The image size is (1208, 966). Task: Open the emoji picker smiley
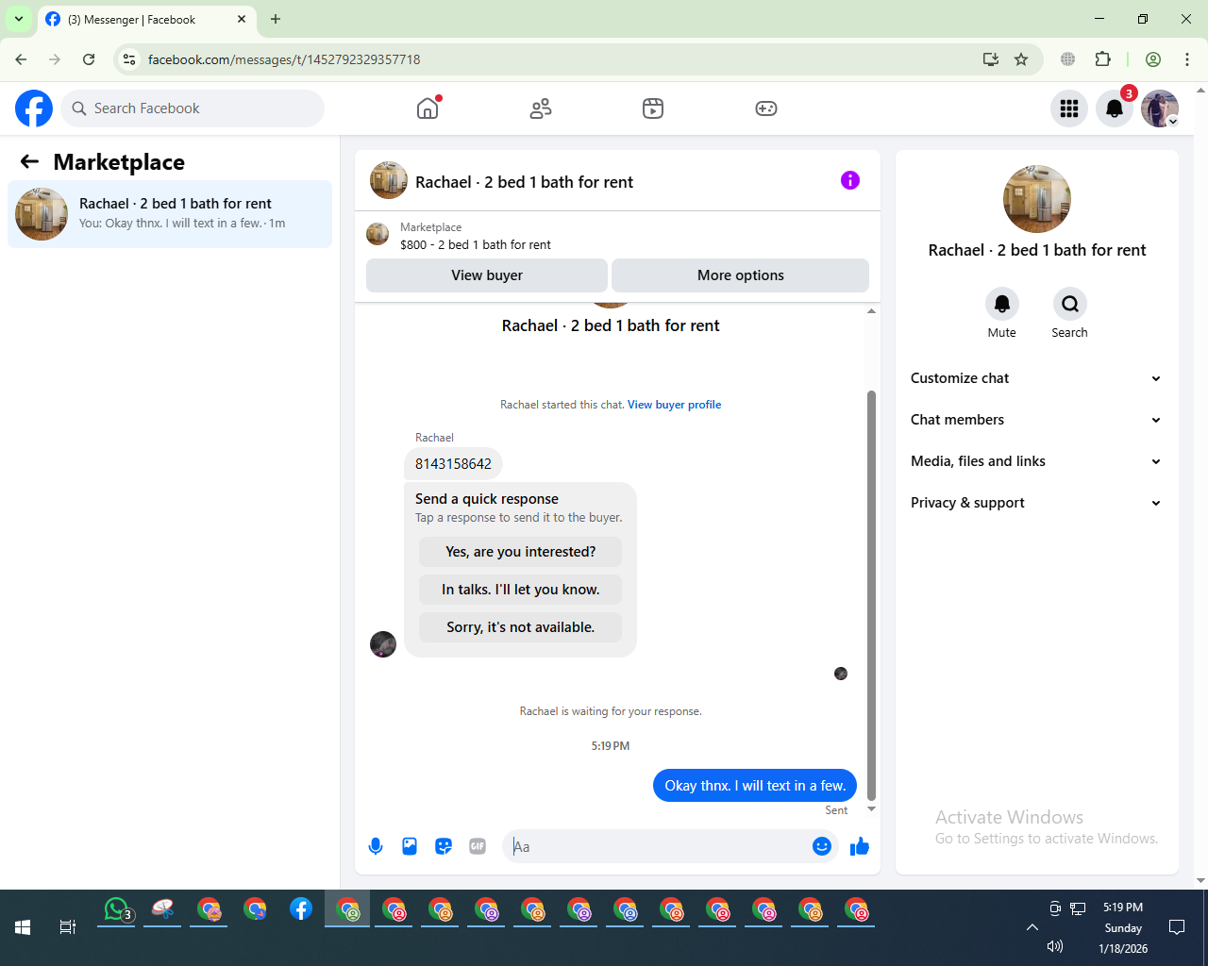822,846
